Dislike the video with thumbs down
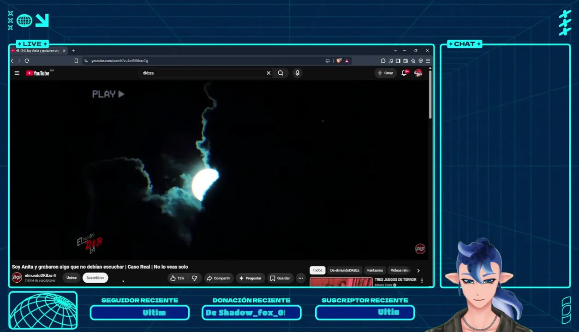This screenshot has width=579, height=332. 195,278
